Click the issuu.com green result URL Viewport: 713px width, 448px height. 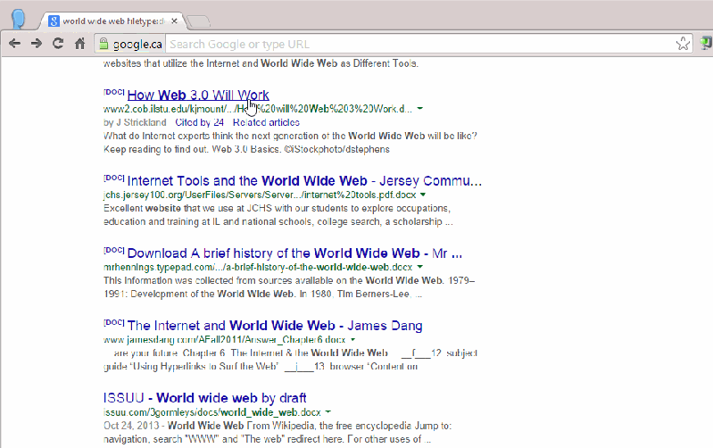pyautogui.click(x=212, y=412)
